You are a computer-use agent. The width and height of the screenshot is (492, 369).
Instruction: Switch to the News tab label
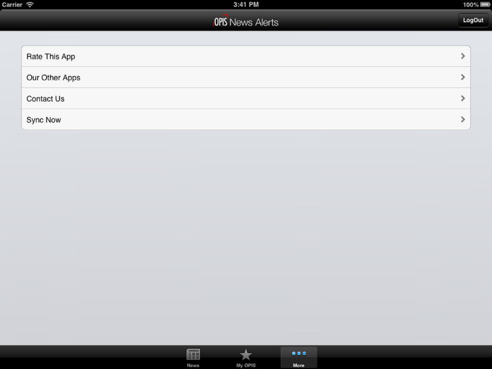(193, 365)
